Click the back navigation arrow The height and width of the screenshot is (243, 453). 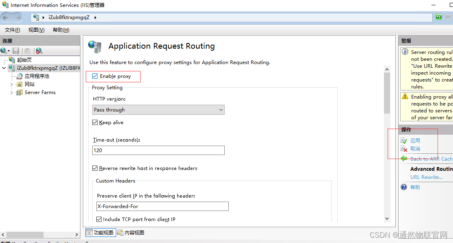click(6, 17)
